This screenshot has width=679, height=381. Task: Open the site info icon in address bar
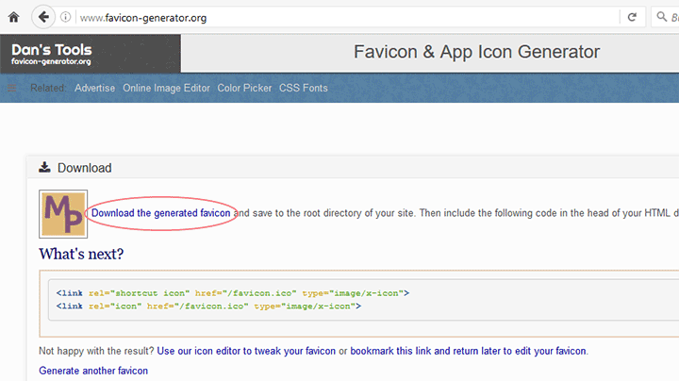(x=65, y=17)
